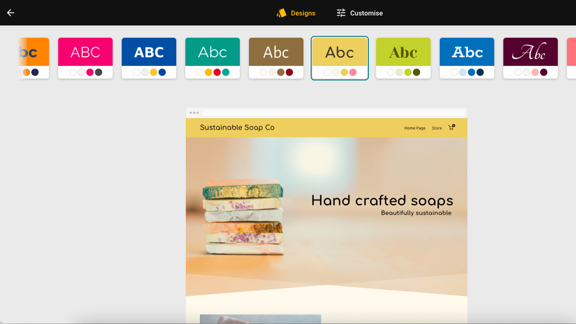Click the Designs palette icon
The width and height of the screenshot is (576, 324).
[281, 13]
